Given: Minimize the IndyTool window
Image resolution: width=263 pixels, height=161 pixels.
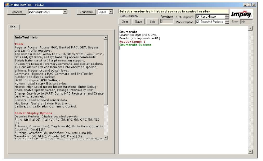Looking at the screenshot, I should click(245, 5).
